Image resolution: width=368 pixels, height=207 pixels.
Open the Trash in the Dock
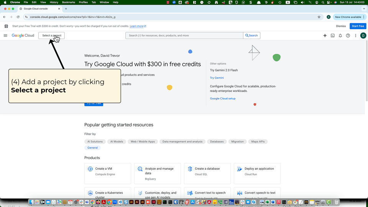pos(337,202)
